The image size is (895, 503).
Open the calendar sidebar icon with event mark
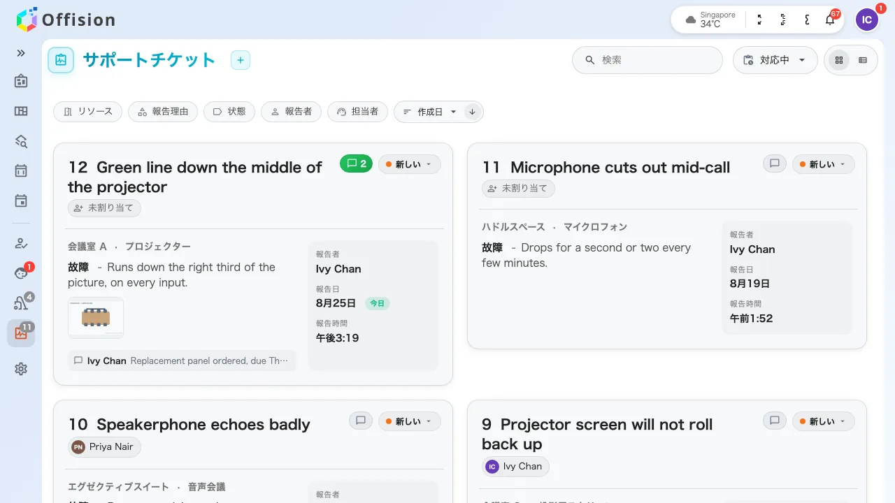coord(21,201)
